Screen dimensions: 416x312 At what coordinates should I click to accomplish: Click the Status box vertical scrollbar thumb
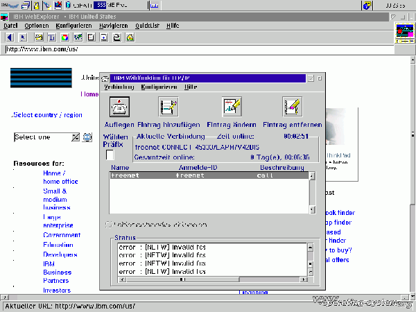coord(310,264)
